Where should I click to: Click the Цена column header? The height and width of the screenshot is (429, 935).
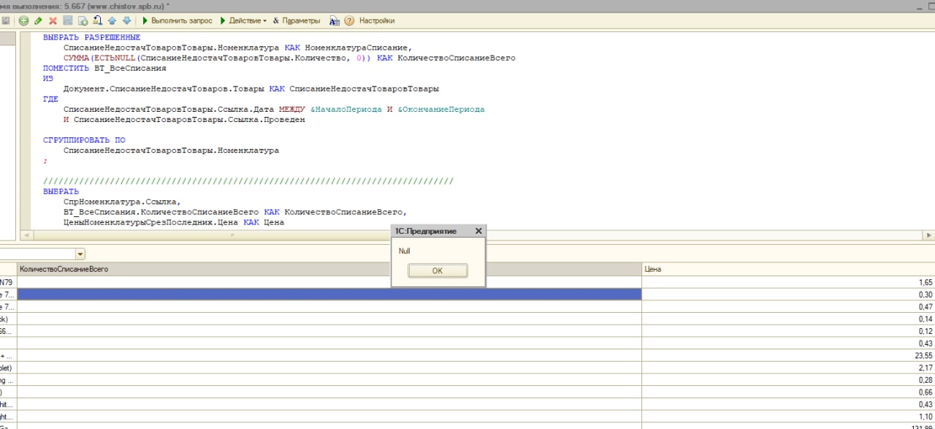[652, 270]
